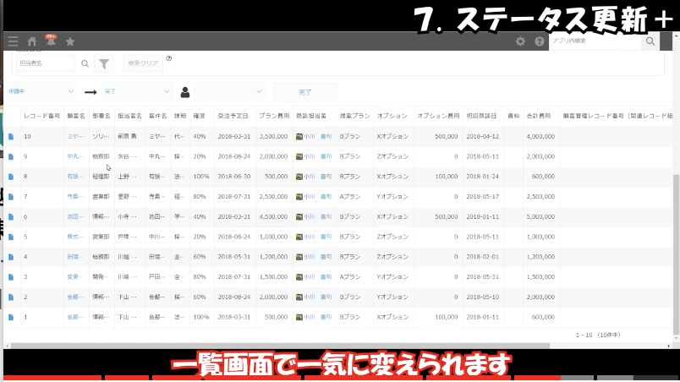The image size is (680, 382).
Task: Open the assignee dropdown next to the person icon
Action: (x=230, y=91)
